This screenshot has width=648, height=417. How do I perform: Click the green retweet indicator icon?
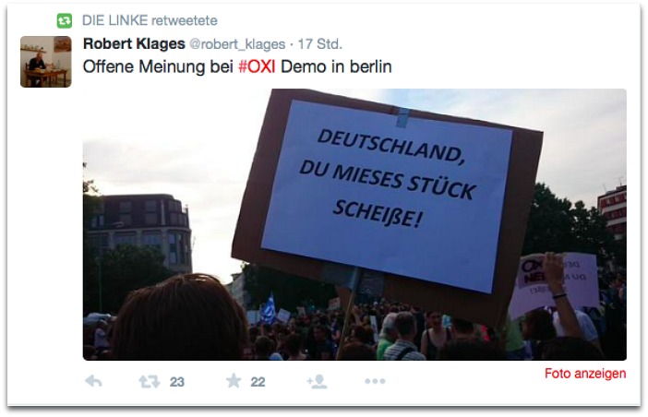pyautogui.click(x=65, y=20)
